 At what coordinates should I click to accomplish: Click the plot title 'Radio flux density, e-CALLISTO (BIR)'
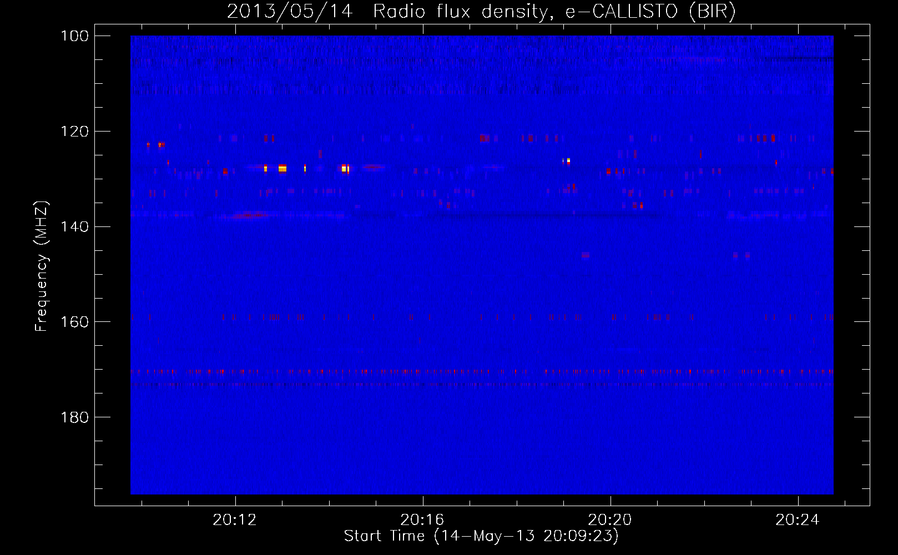[554, 11]
